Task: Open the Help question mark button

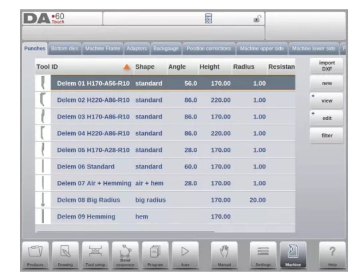Action: click(x=332, y=255)
